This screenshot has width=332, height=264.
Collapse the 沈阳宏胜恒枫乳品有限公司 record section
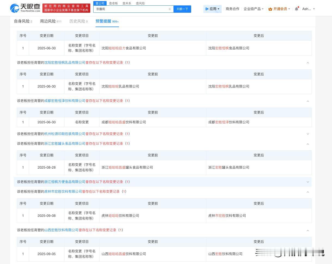coord(308,63)
